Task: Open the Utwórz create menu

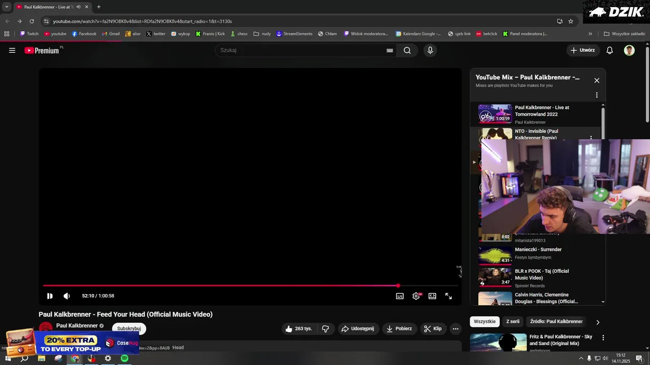Action: point(583,50)
